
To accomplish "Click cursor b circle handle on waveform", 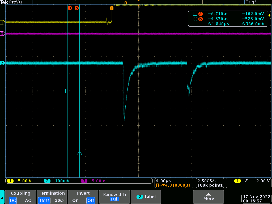I will coord(79,154).
